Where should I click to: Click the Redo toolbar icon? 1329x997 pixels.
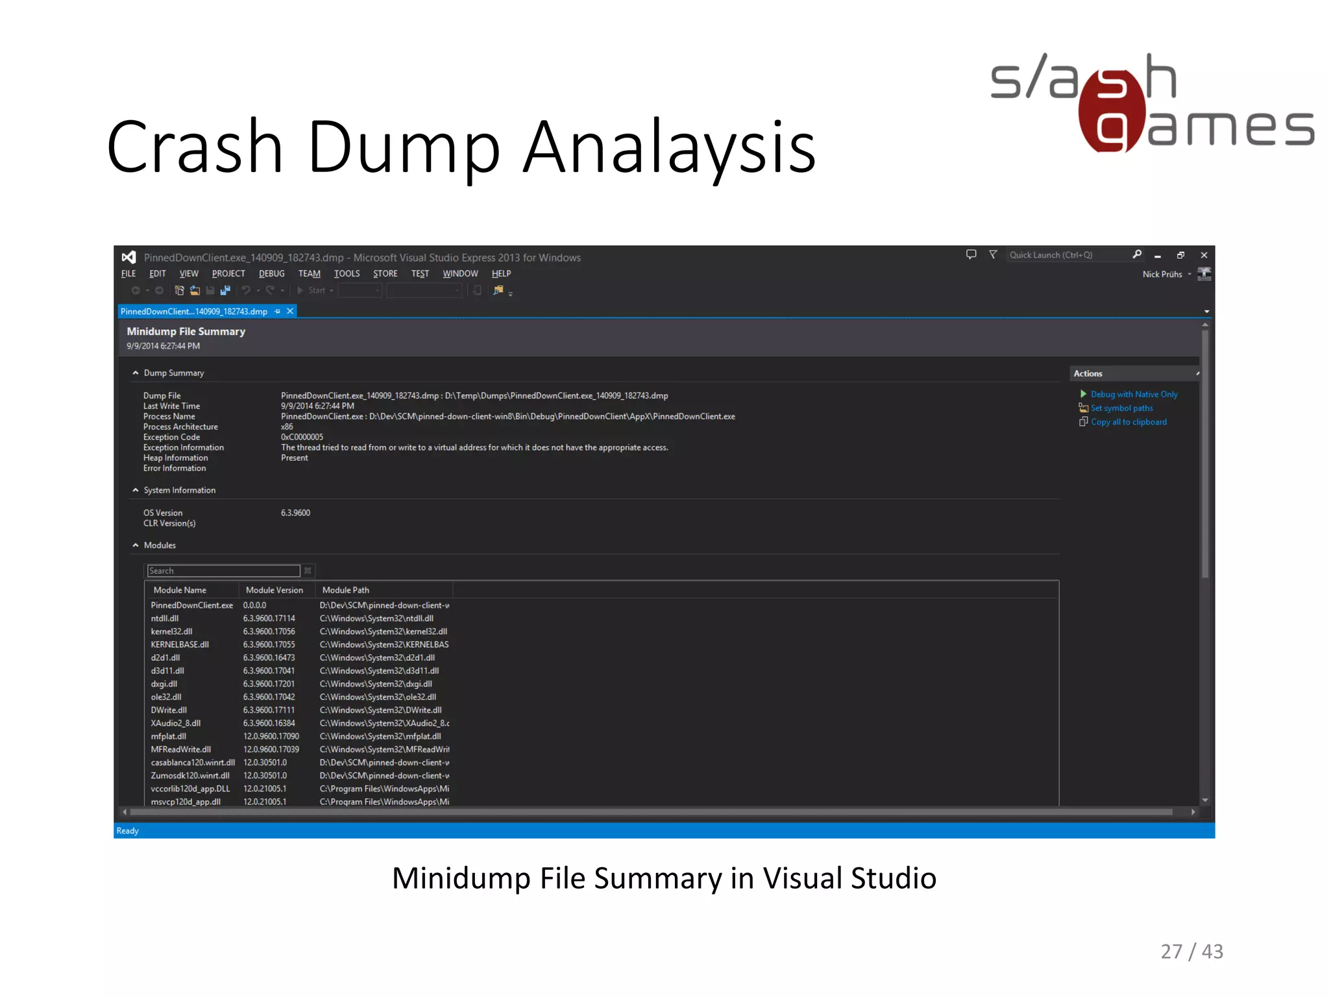pyautogui.click(x=270, y=291)
